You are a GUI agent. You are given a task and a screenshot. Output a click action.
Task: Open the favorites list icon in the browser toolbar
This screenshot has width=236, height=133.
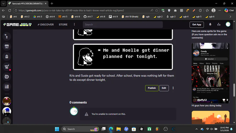click(207, 11)
